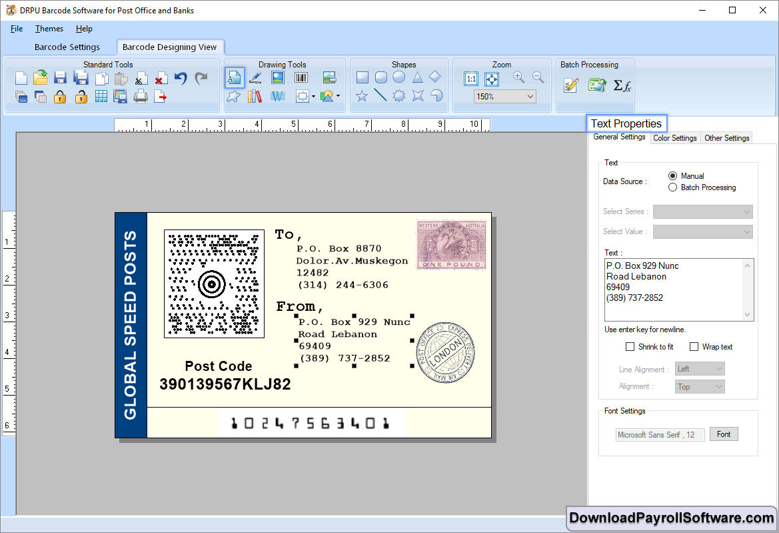Open the Other Settings tab
The width and height of the screenshot is (779, 533).
point(727,137)
